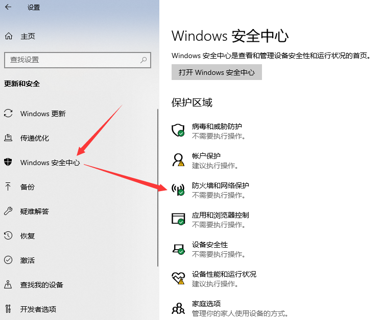Click the magnifier icon in search box
The height and width of the screenshot is (320, 382).
[144, 60]
